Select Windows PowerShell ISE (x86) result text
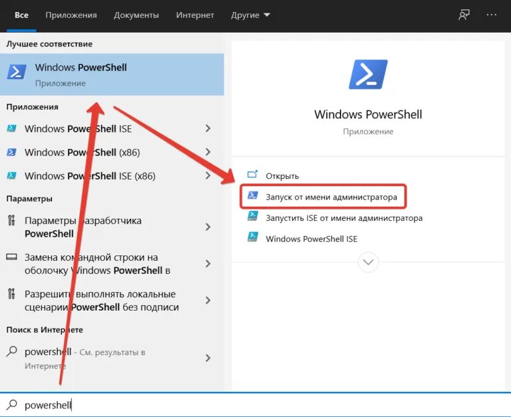Viewport: 511px width, 417px height. (90, 176)
